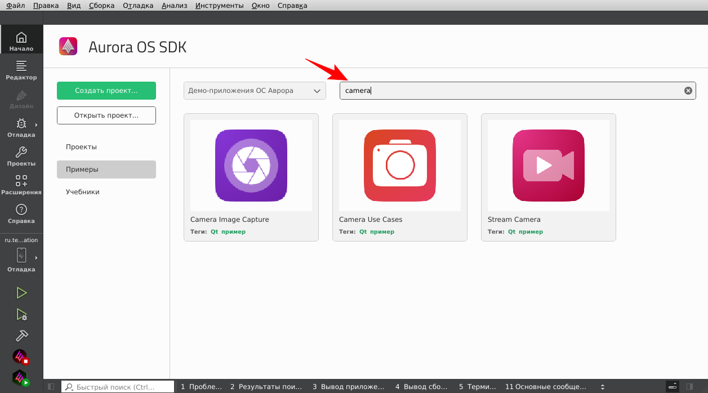Toggle the progress details bar button

pyautogui.click(x=673, y=387)
